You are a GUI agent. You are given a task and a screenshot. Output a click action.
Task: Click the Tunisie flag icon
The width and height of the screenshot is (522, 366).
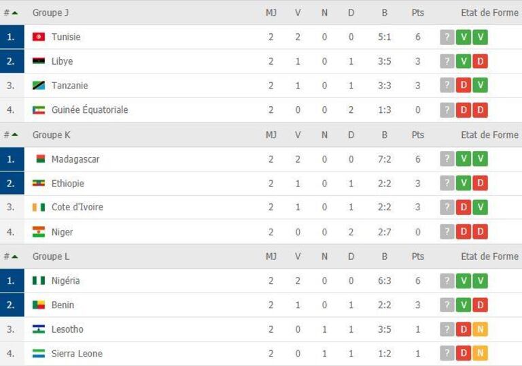[x=39, y=37]
